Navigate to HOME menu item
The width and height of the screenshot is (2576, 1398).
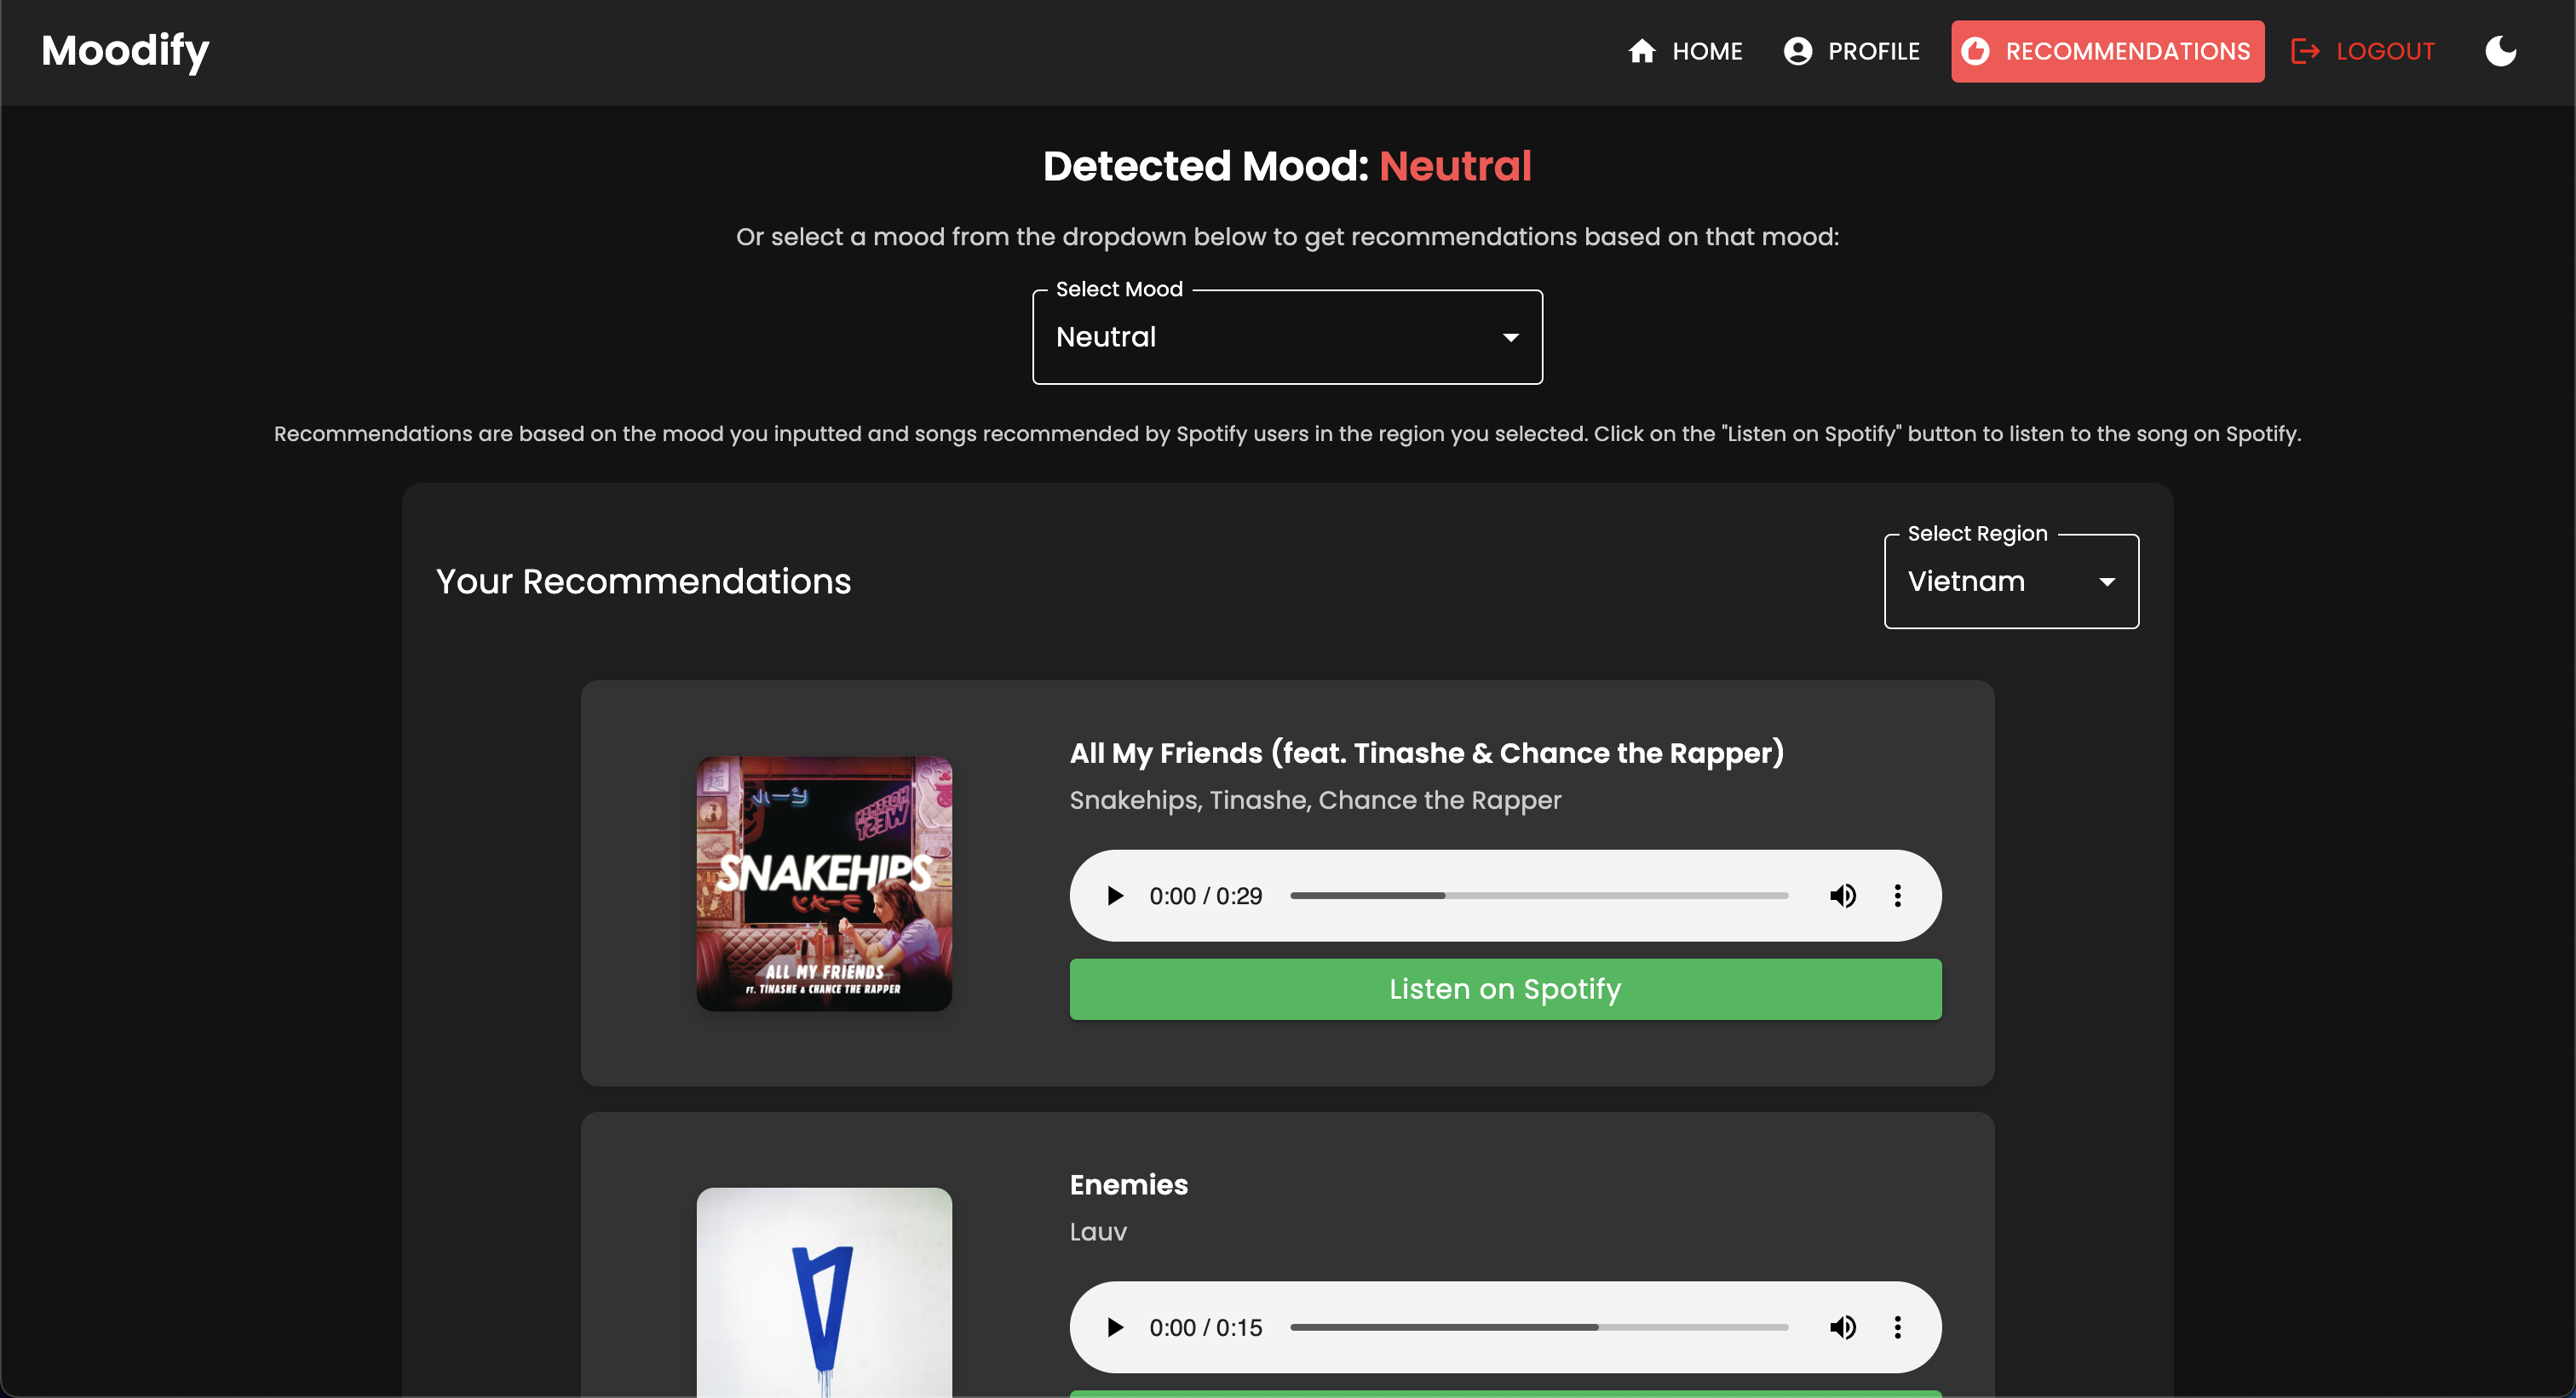(1686, 52)
